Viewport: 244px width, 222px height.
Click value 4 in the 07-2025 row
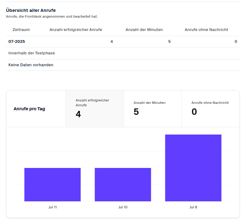coord(112,42)
